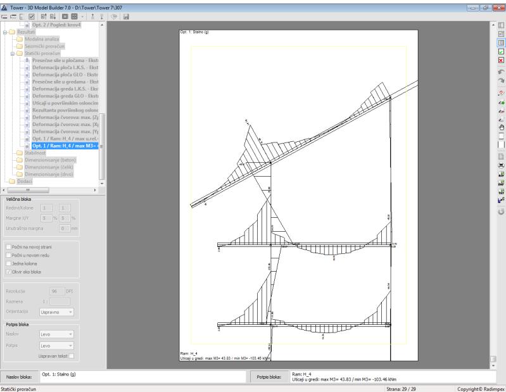Select 'Uticaji u površinskim osloncim' tree item
The width and height of the screenshot is (506, 392).
(65, 103)
